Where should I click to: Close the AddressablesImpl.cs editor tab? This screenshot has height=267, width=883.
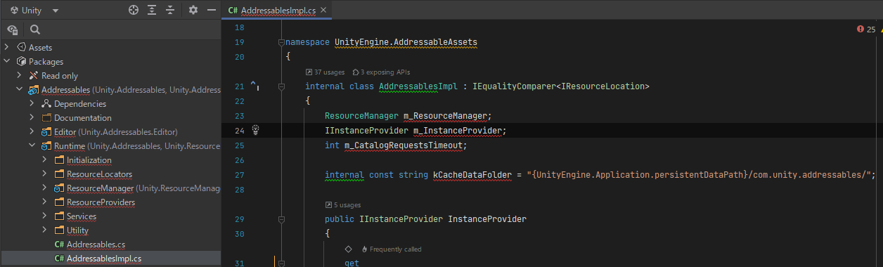(323, 11)
